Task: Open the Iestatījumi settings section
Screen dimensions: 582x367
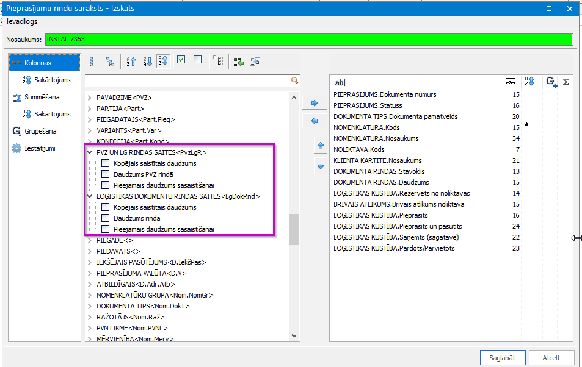Action: (x=34, y=148)
